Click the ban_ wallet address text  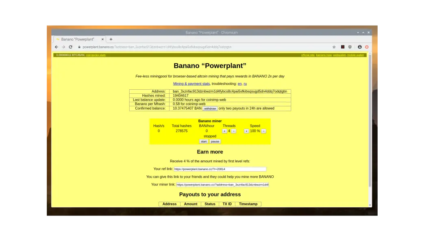[x=230, y=91]
